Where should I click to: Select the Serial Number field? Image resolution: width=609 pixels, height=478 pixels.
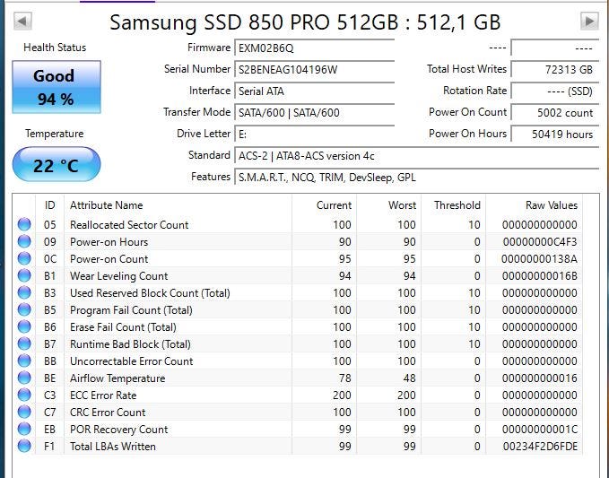tap(314, 69)
